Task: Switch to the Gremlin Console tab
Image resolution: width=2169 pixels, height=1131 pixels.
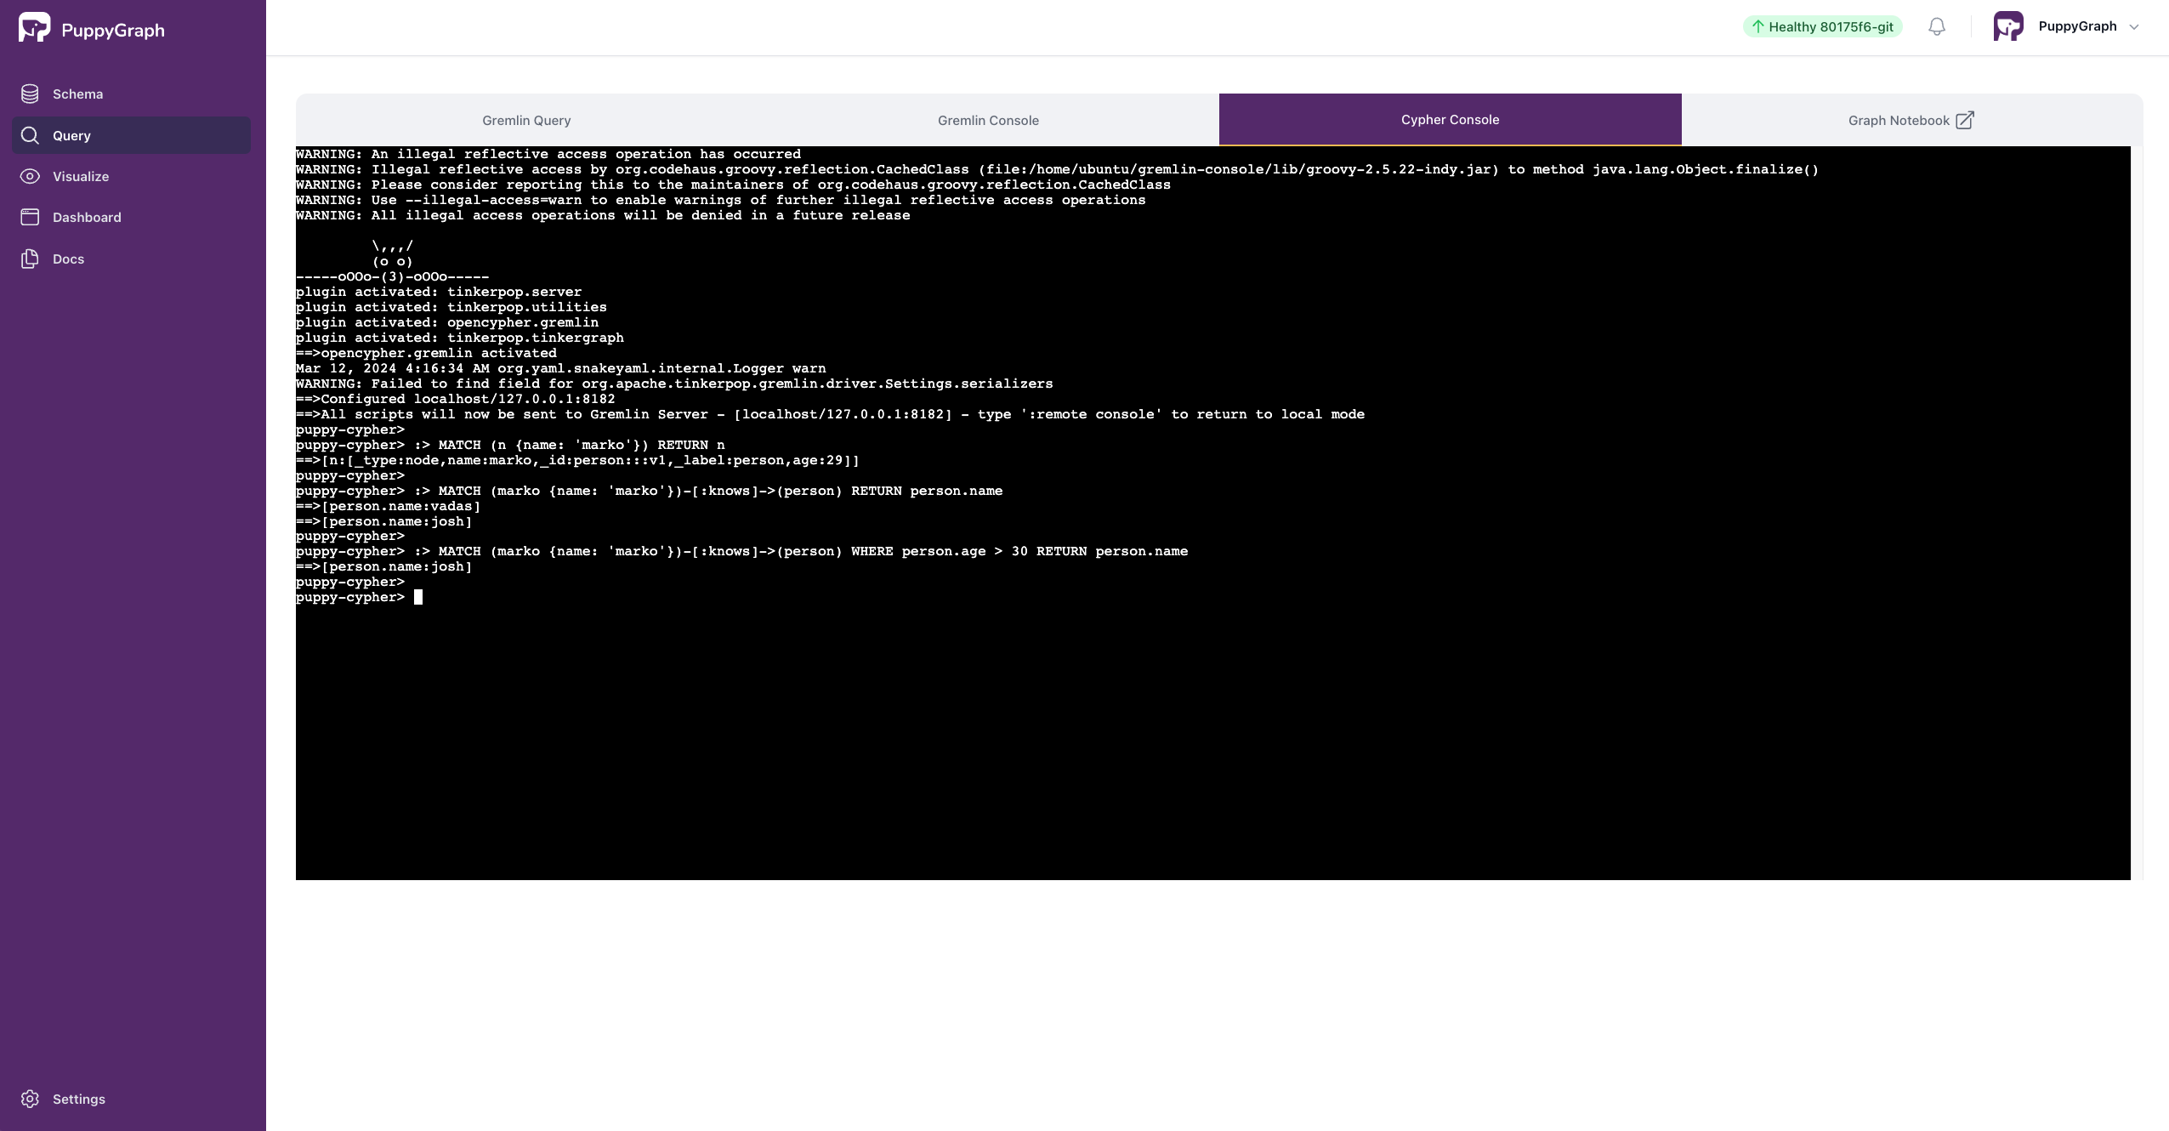Action: click(987, 120)
